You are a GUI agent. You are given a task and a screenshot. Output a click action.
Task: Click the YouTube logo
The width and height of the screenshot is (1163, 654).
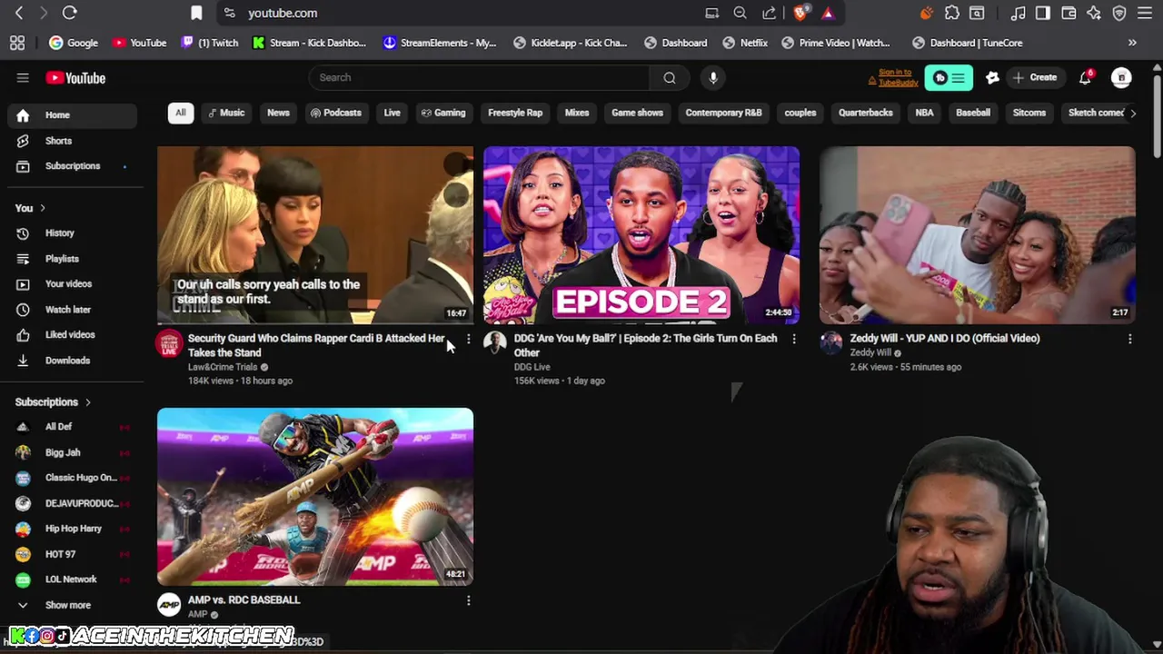tap(75, 78)
